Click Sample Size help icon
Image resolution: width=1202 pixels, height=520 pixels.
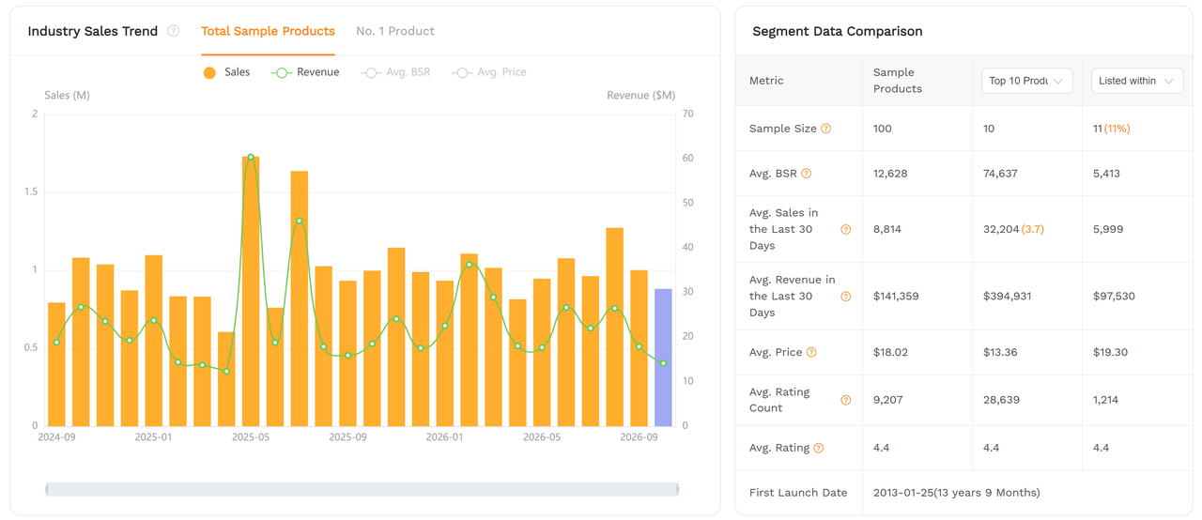[826, 129]
